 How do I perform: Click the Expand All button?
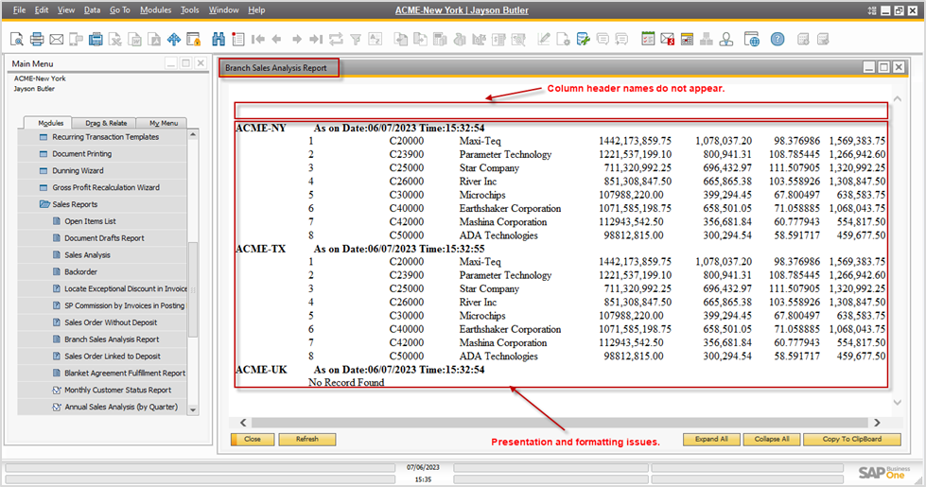[711, 440]
